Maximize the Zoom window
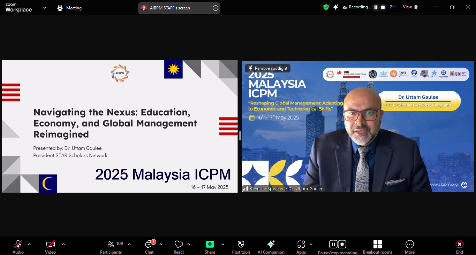The image size is (476, 255). [452, 7]
